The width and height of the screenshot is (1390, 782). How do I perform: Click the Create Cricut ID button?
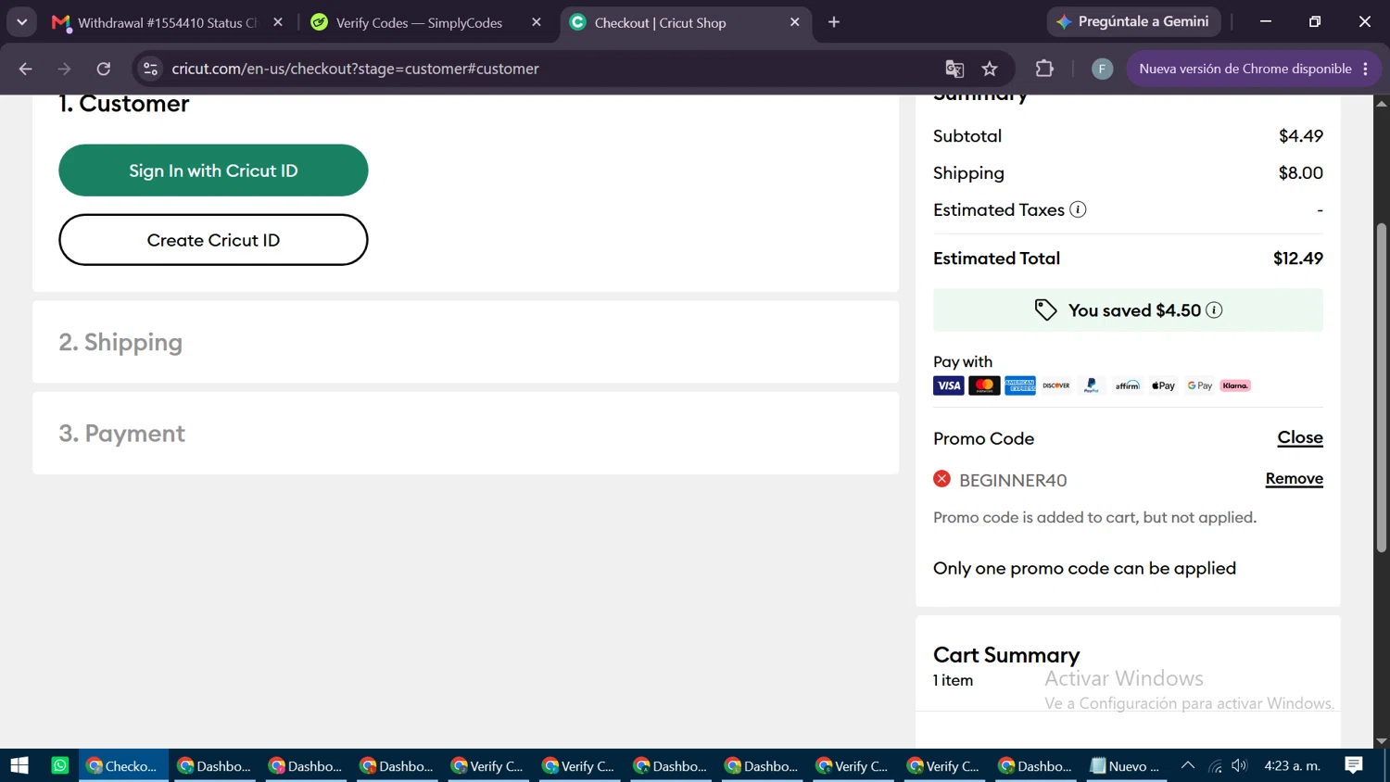tap(213, 240)
